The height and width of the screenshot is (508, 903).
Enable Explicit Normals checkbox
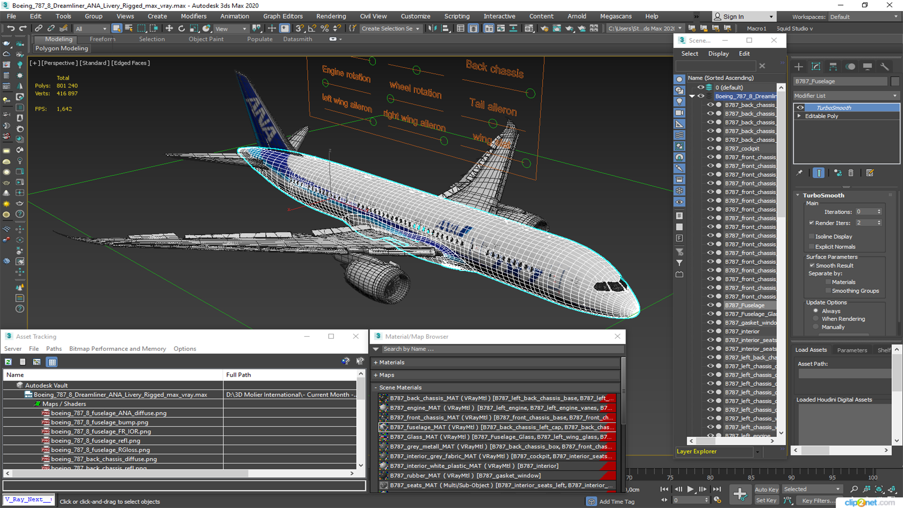811,247
